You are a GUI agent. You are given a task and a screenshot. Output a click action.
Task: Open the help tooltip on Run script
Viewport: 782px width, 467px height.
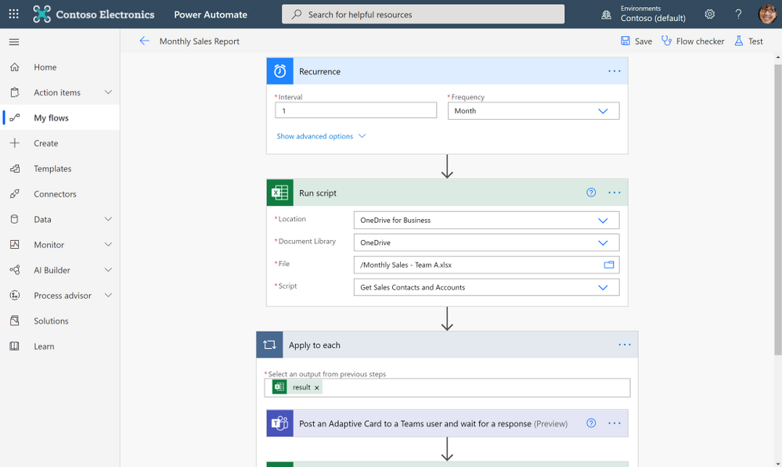tap(590, 192)
